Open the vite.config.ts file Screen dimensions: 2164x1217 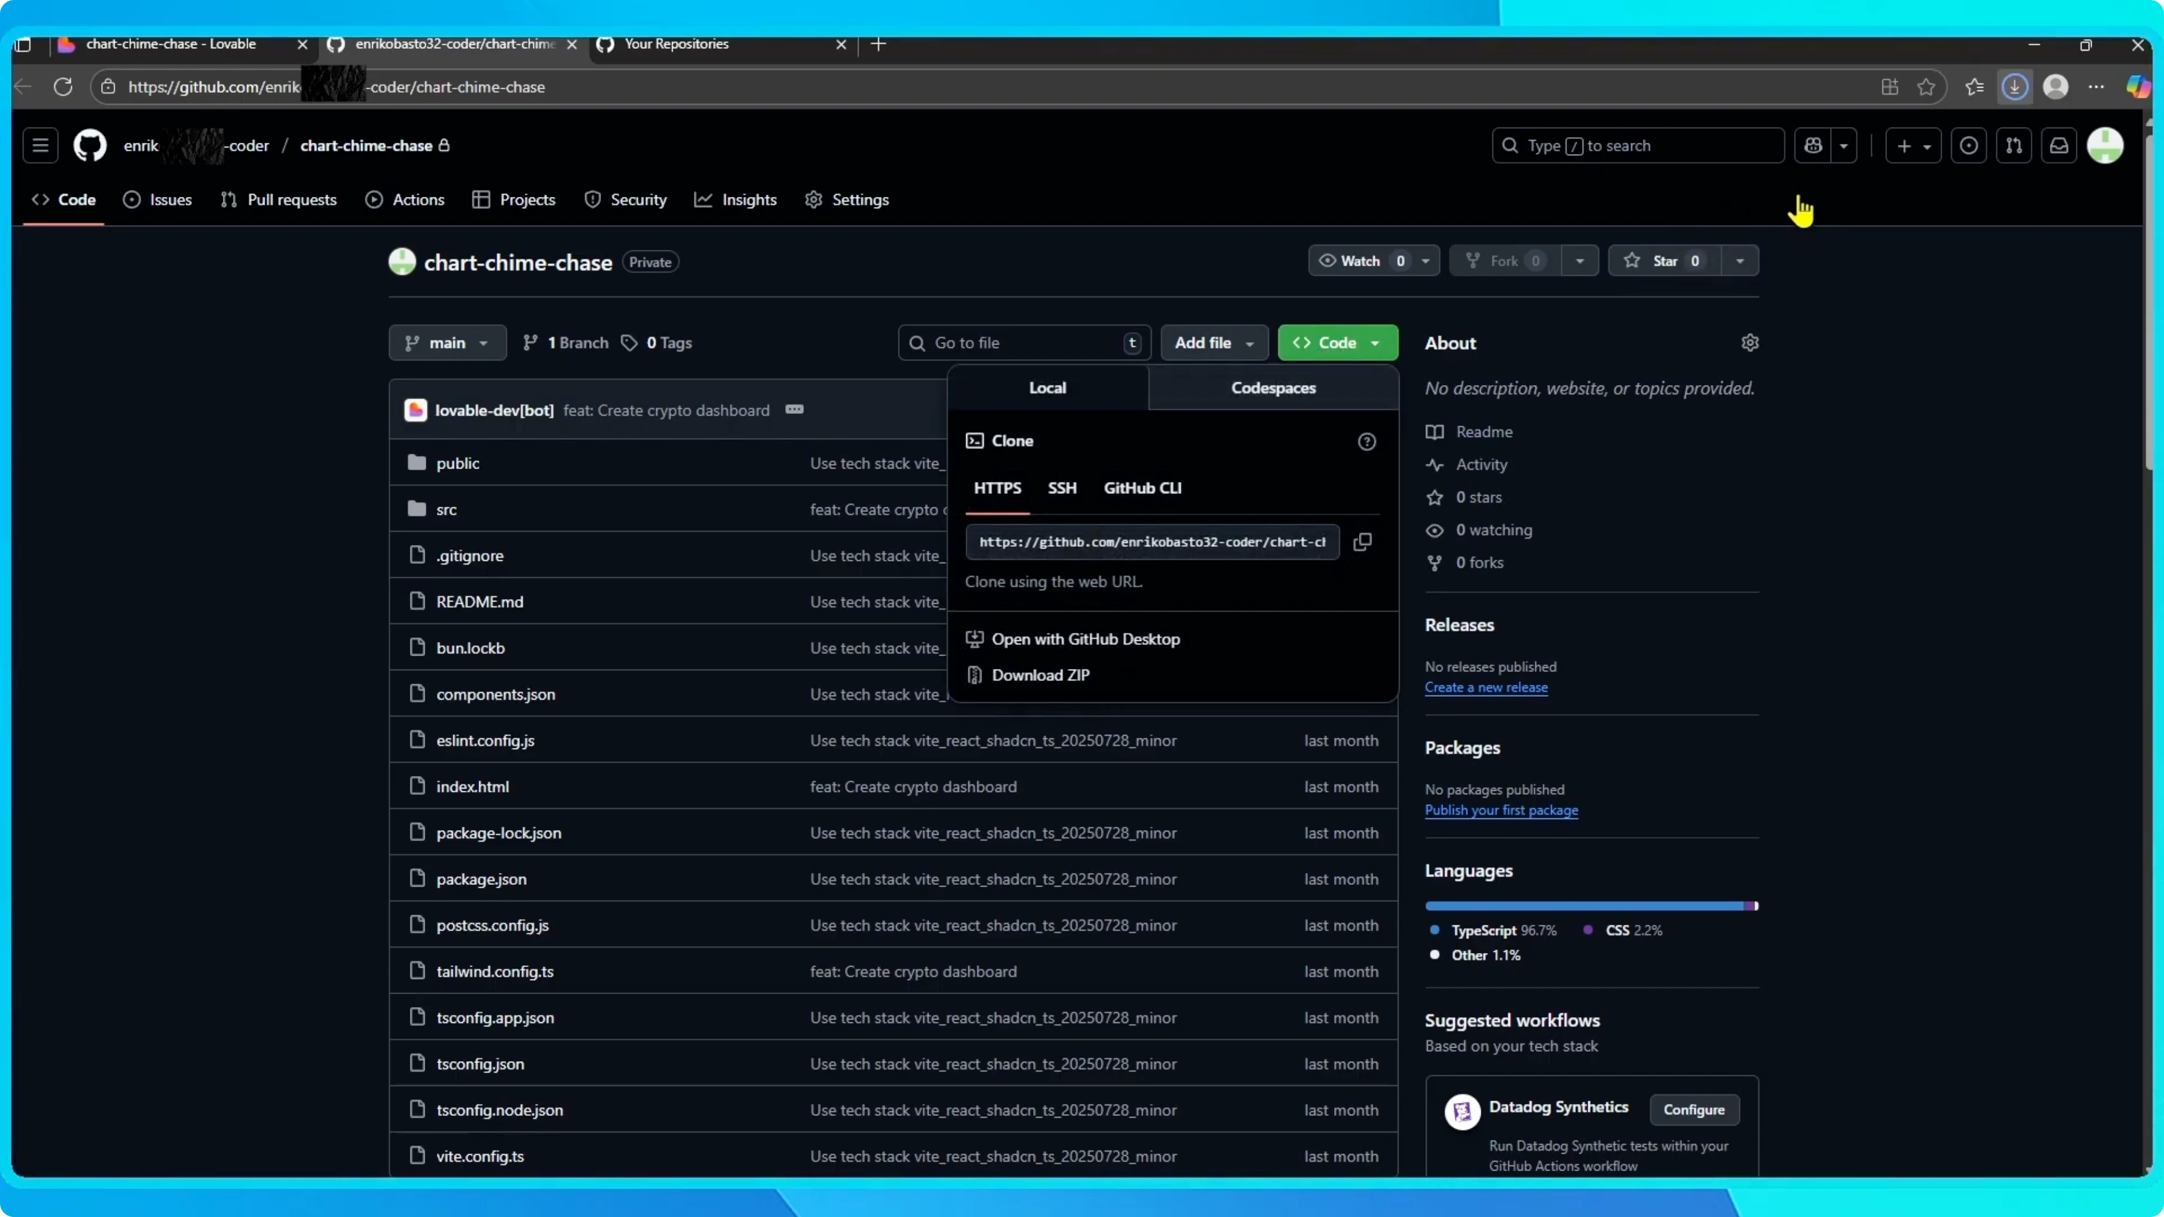point(480,1156)
